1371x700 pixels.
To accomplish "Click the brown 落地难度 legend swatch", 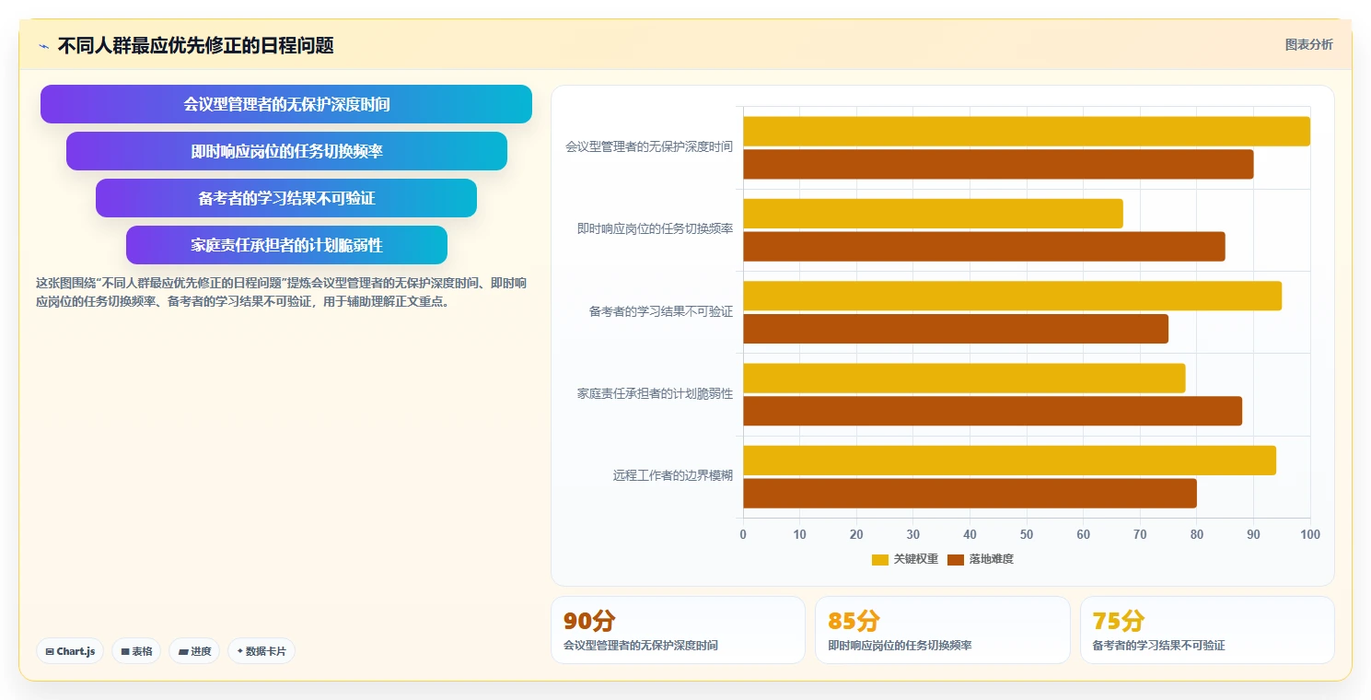I will [x=956, y=559].
